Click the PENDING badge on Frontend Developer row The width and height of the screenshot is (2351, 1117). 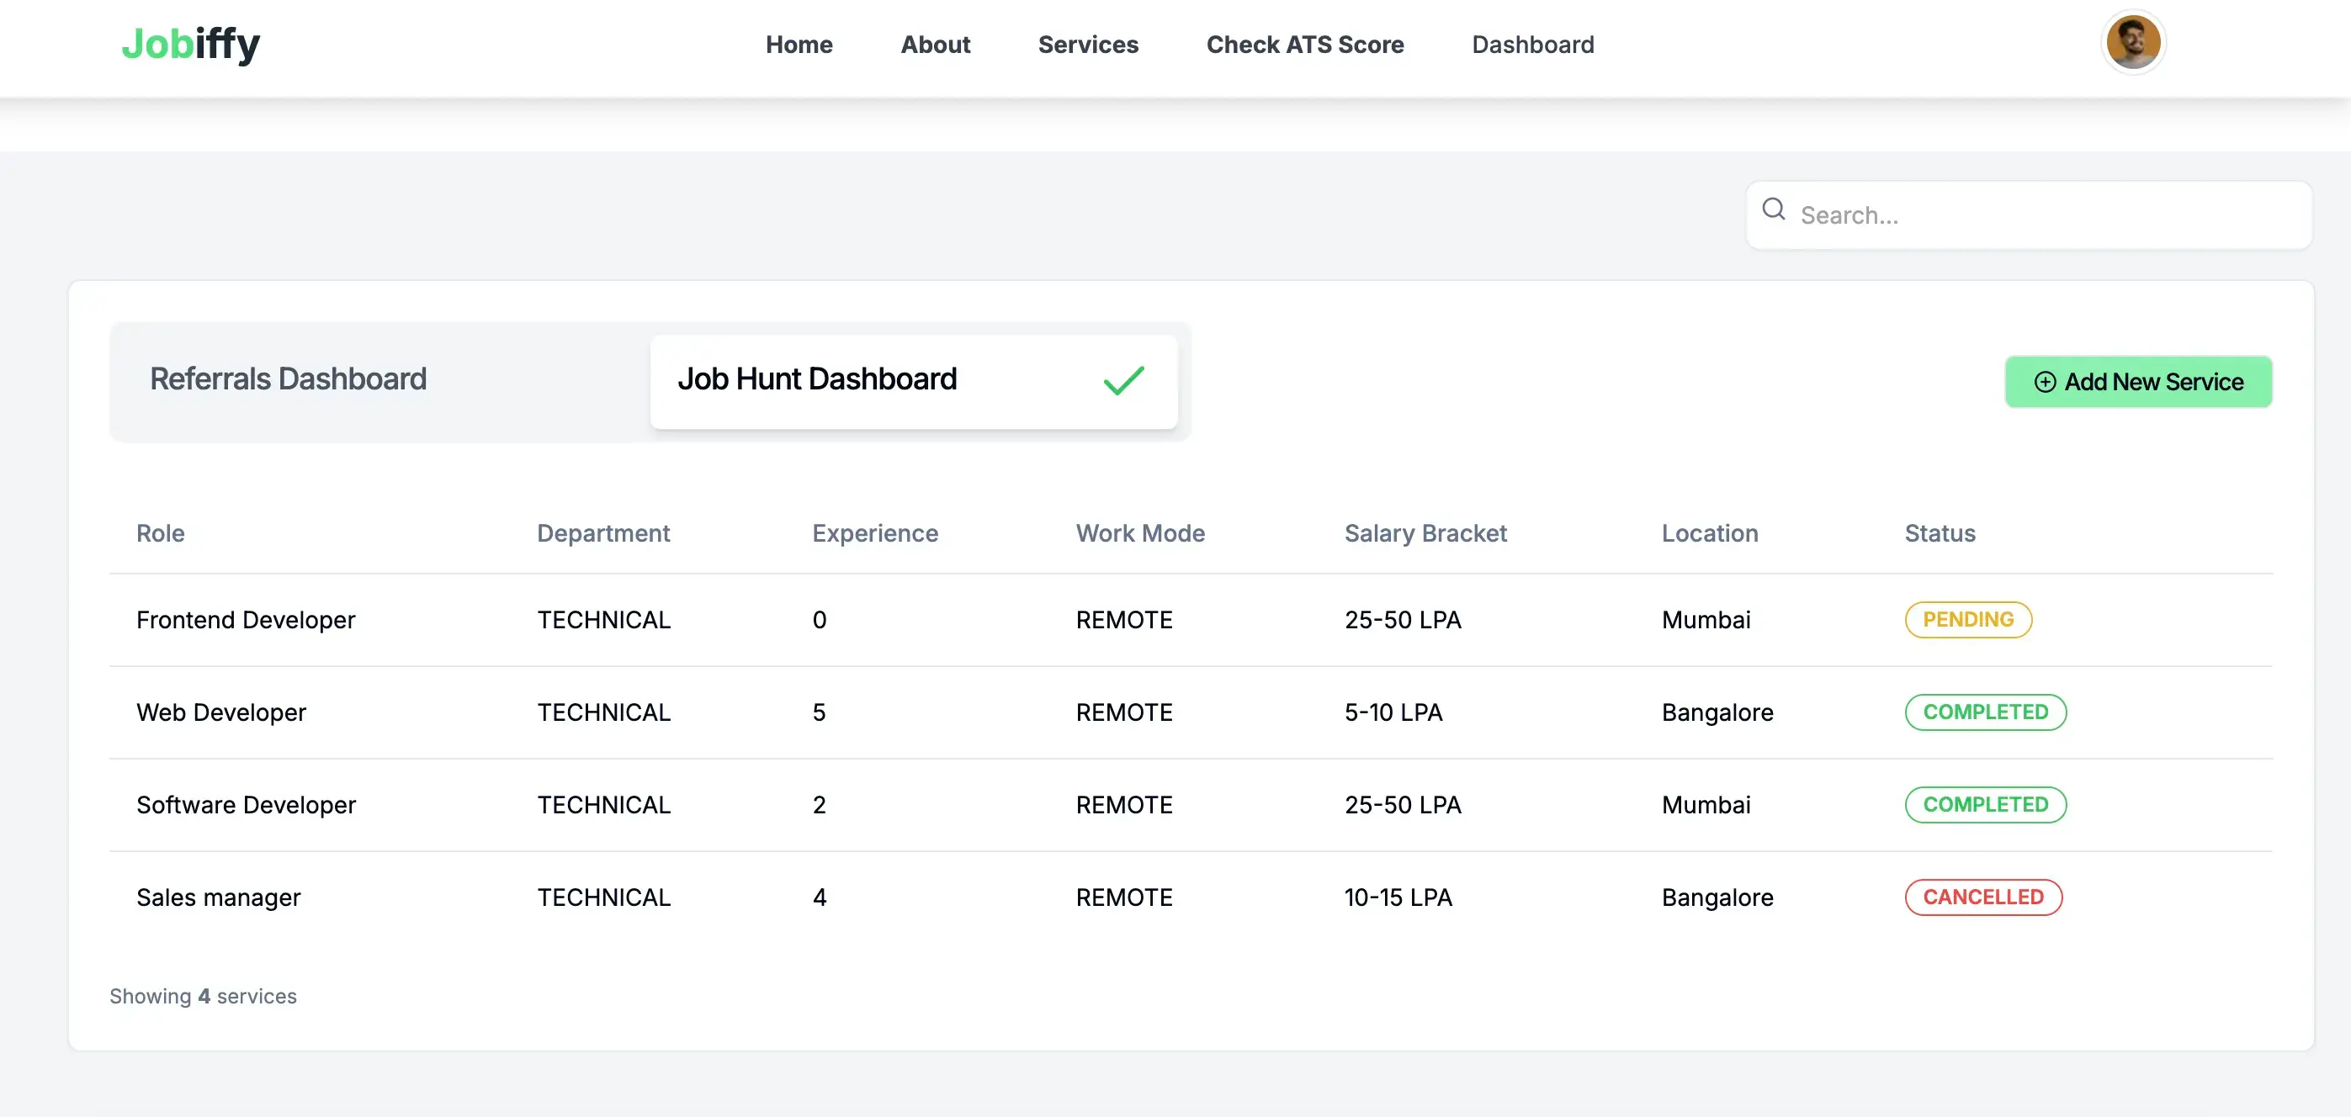pos(1967,620)
